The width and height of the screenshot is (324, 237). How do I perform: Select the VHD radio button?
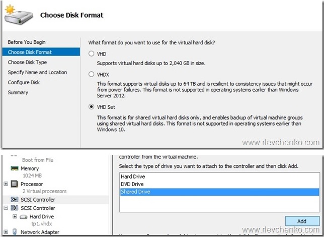92,54
